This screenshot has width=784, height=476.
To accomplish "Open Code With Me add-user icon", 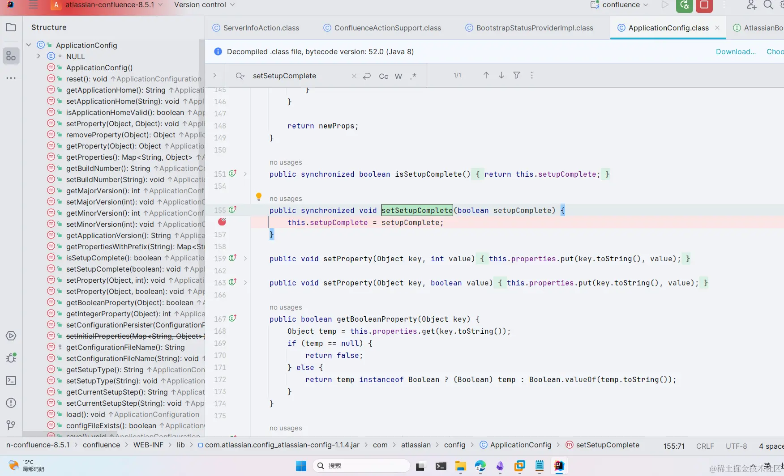I will (751, 5).
